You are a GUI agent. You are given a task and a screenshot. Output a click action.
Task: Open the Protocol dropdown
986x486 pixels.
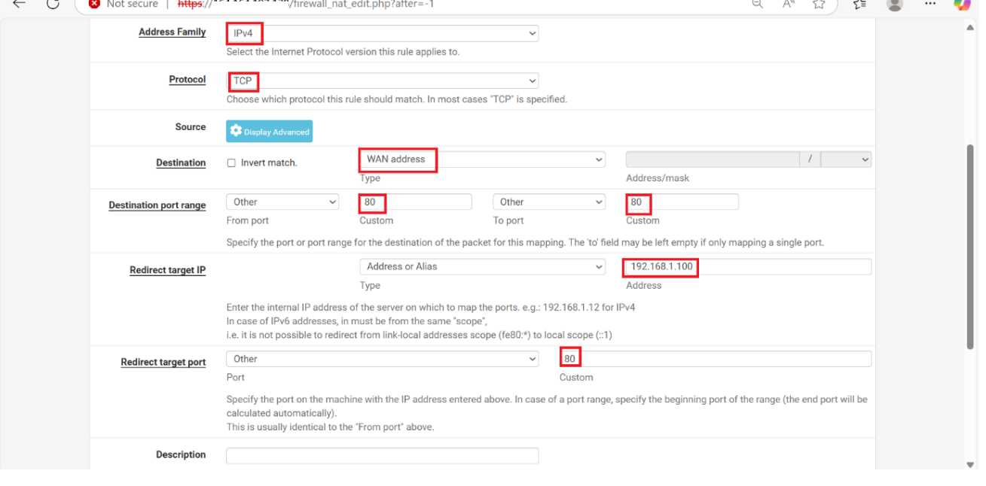[383, 80]
